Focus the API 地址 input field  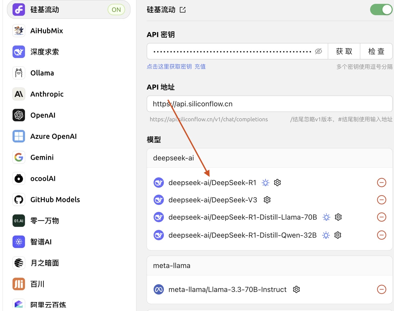click(x=269, y=104)
